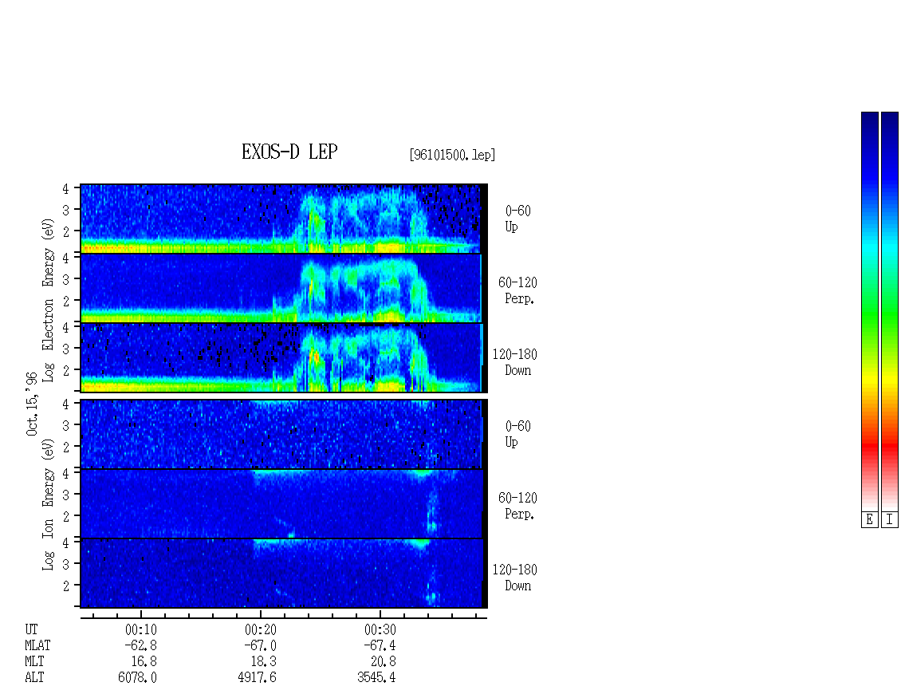The image size is (901, 698).
Task: Click the electron 60-120 Perp. label
Action: 517,290
